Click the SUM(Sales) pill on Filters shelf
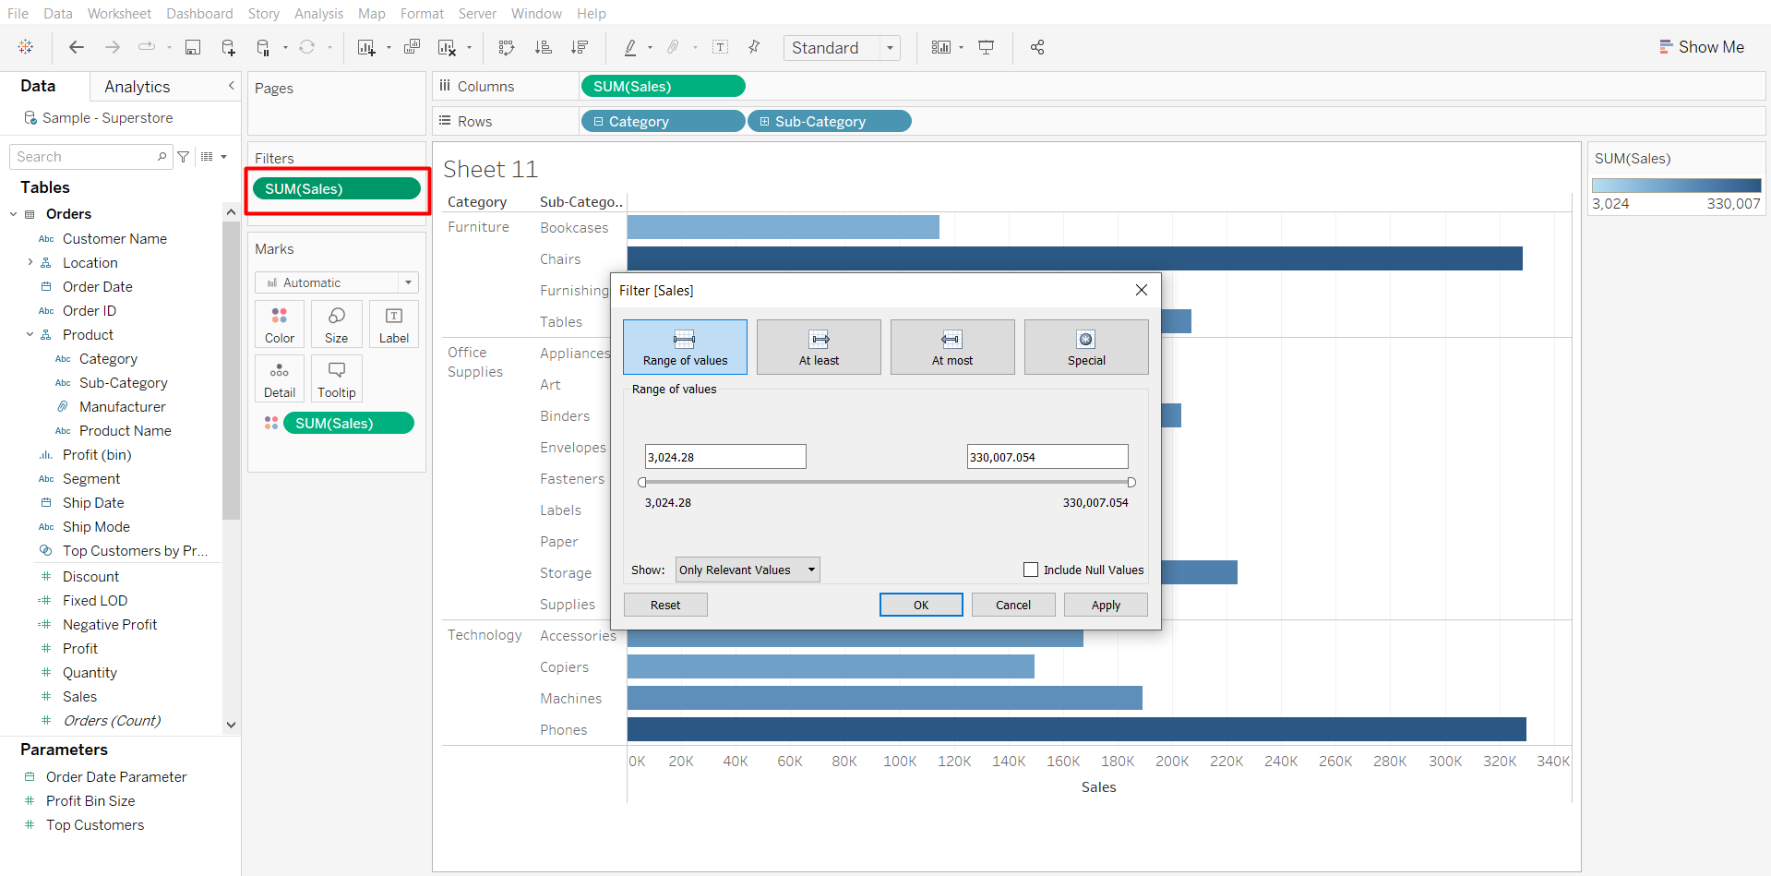This screenshot has height=876, width=1771. click(337, 188)
